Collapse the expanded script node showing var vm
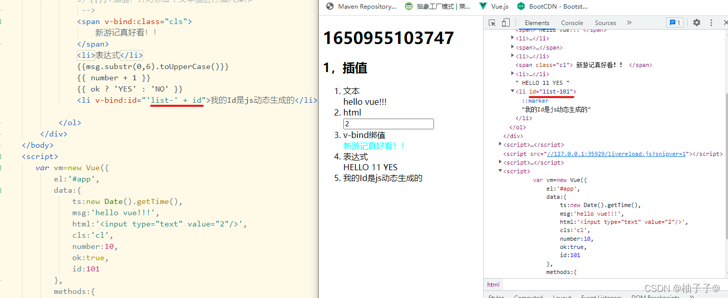The image size is (728, 298). (501, 171)
